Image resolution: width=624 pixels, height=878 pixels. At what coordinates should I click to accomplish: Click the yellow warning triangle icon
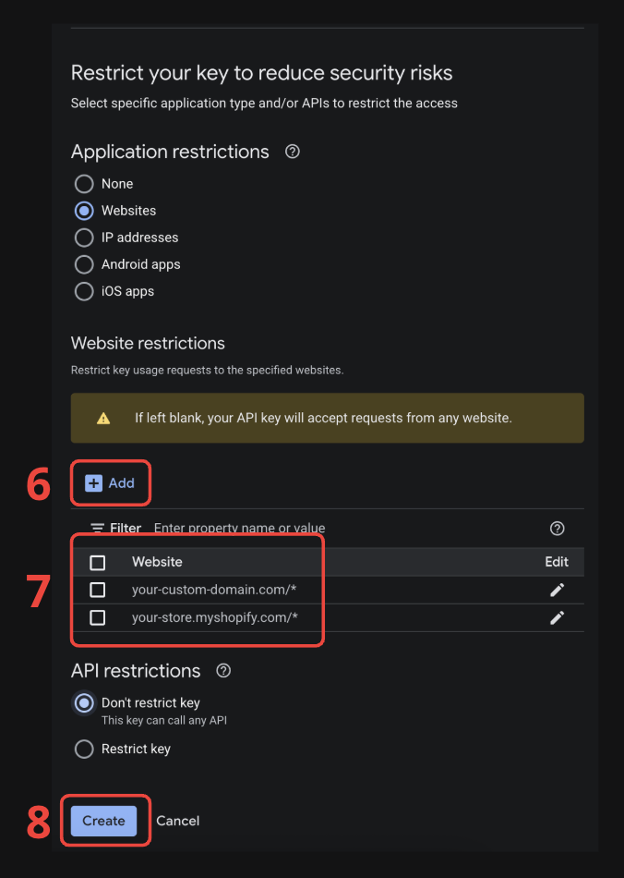coord(103,419)
